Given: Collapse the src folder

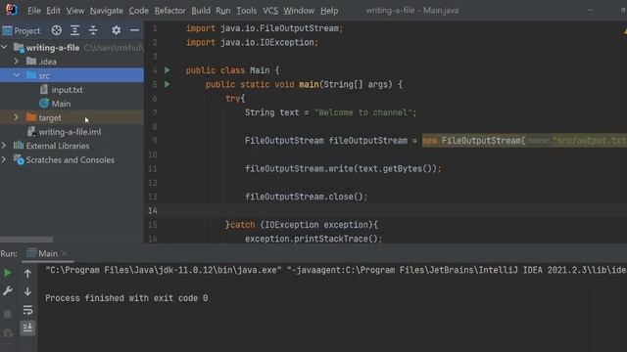Looking at the screenshot, I should click(x=17, y=75).
